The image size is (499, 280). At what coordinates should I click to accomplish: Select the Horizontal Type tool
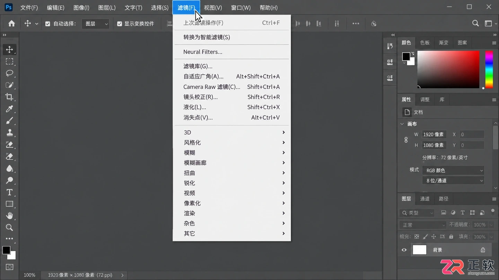[x=9, y=192]
